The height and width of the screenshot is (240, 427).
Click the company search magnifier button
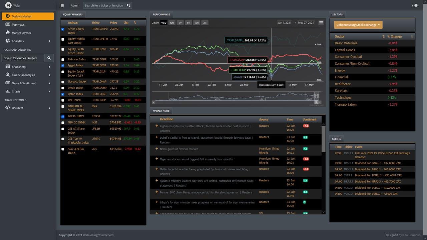click(x=49, y=58)
